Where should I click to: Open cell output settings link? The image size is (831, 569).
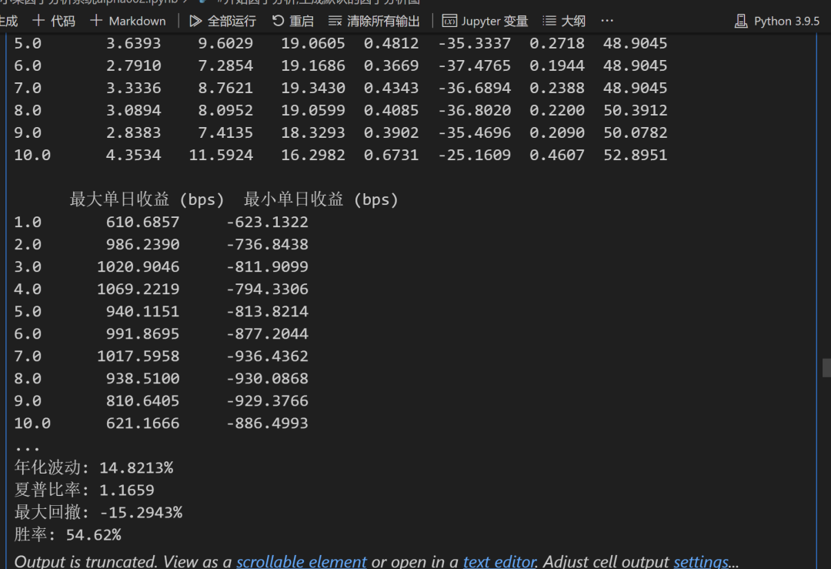701,561
